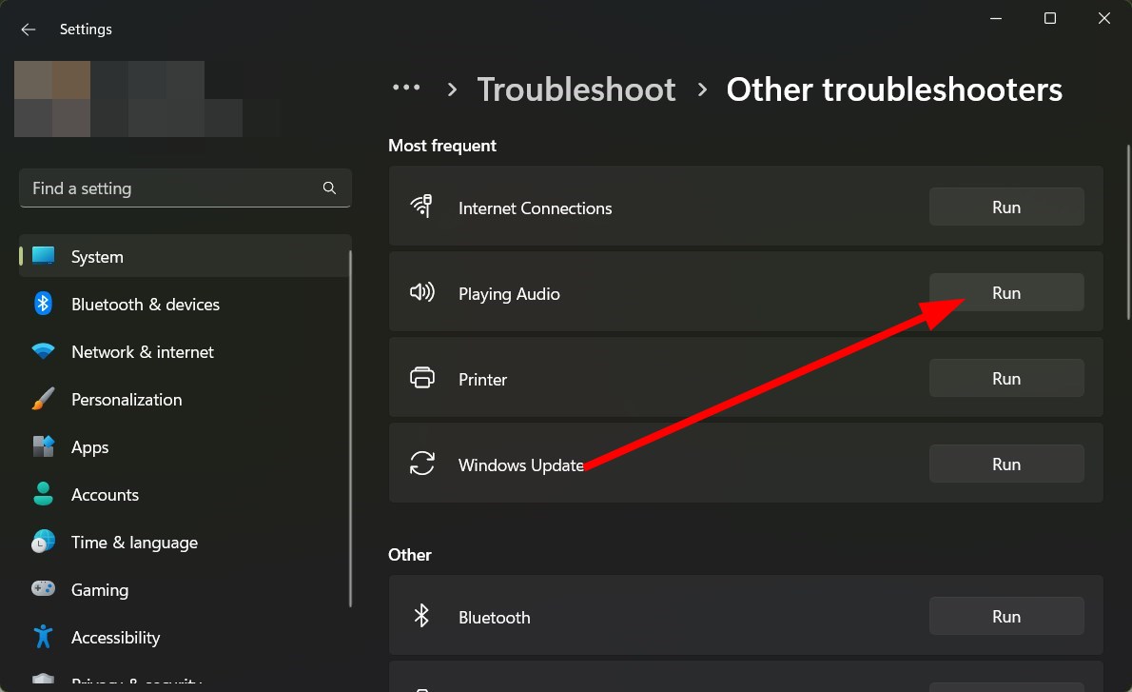Screen dimensions: 1132x692
Task: Focus the Find a setting search box
Action: click(x=171, y=188)
